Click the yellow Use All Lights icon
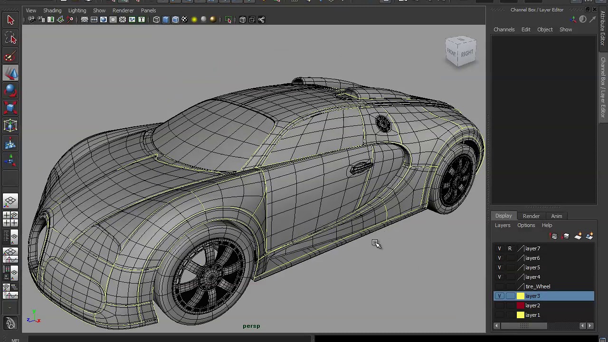Image resolution: width=608 pixels, height=342 pixels. click(x=194, y=19)
